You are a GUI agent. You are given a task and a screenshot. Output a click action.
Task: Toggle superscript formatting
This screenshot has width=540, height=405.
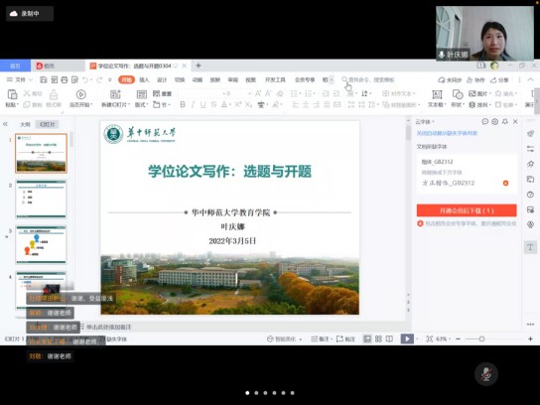[238, 104]
